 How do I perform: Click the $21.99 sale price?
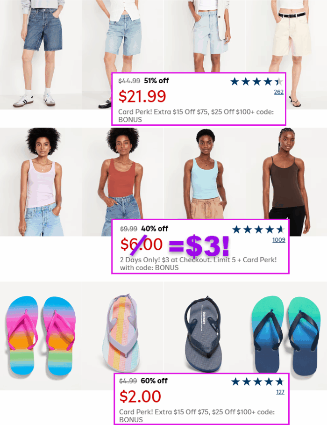coord(142,96)
